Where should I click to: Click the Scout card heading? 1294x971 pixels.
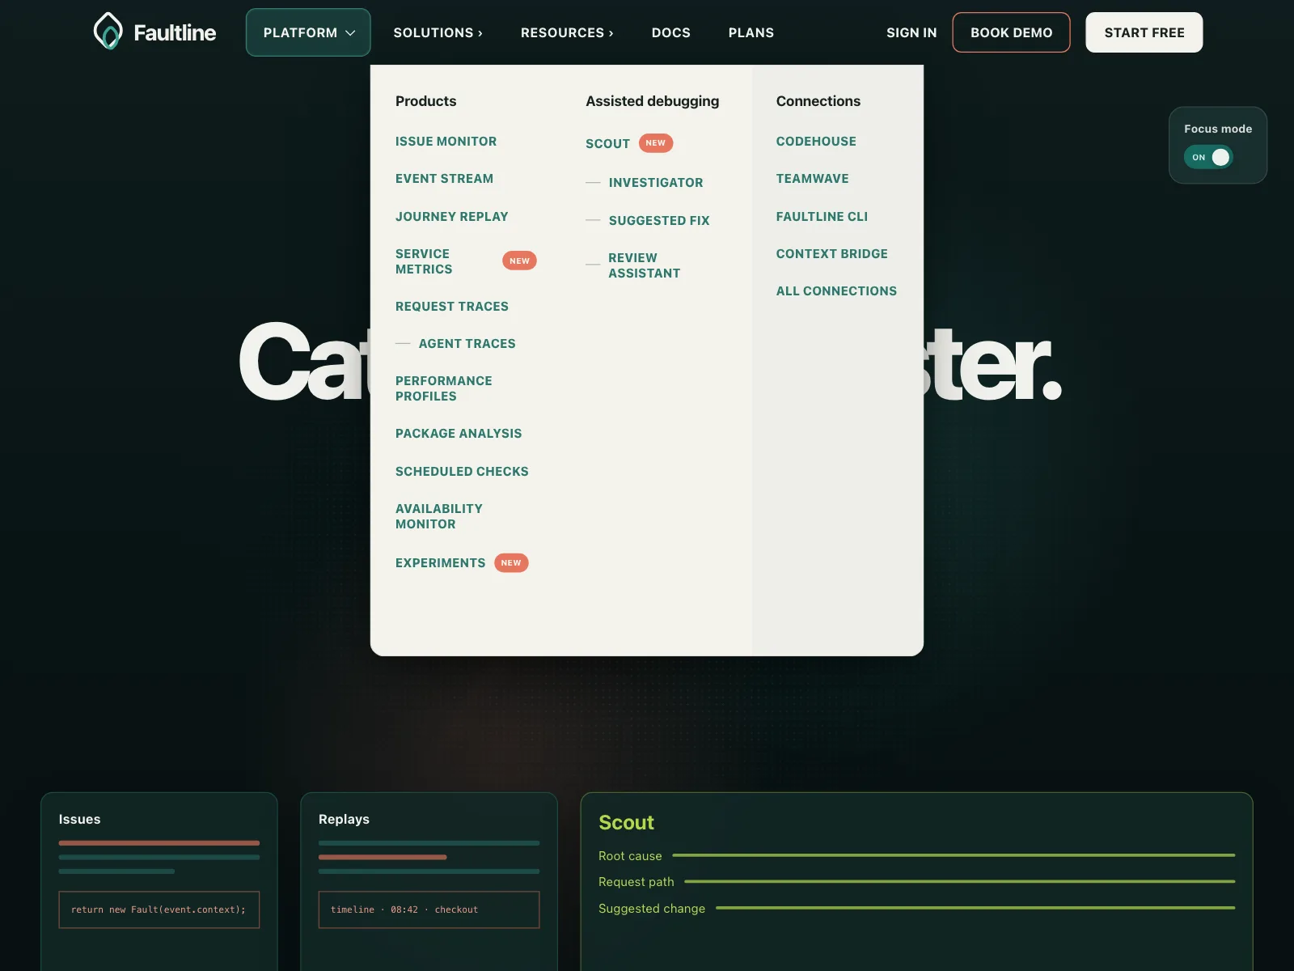click(626, 822)
